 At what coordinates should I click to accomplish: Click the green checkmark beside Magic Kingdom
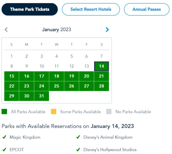(x=4, y=137)
